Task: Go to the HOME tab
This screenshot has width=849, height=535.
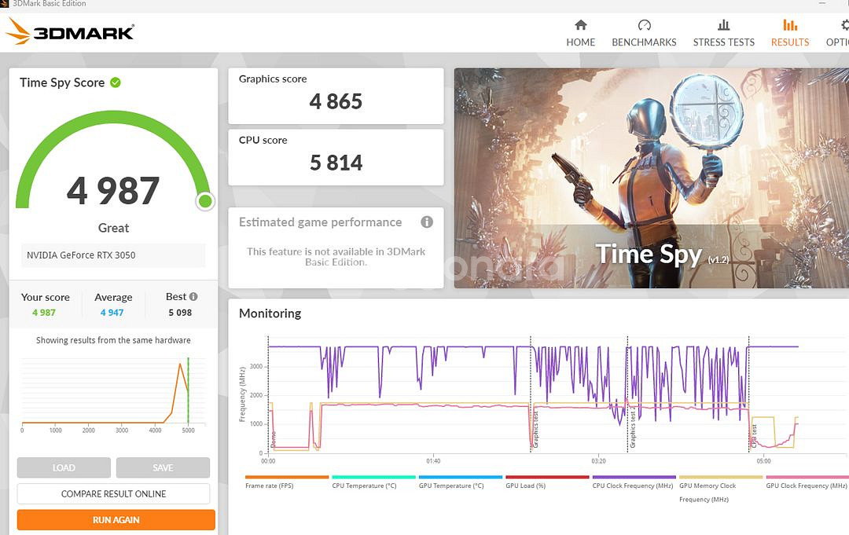Action: (580, 42)
